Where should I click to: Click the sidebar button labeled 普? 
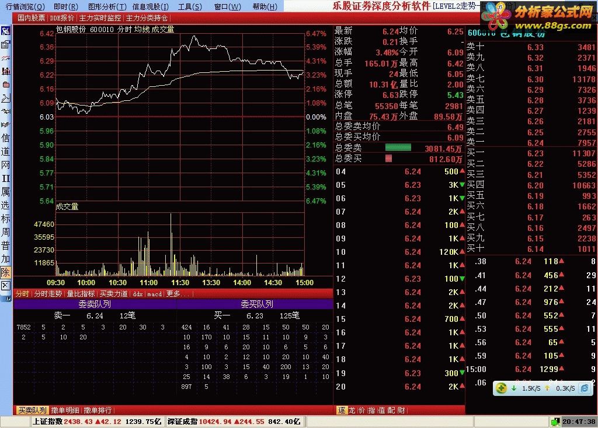[5, 245]
